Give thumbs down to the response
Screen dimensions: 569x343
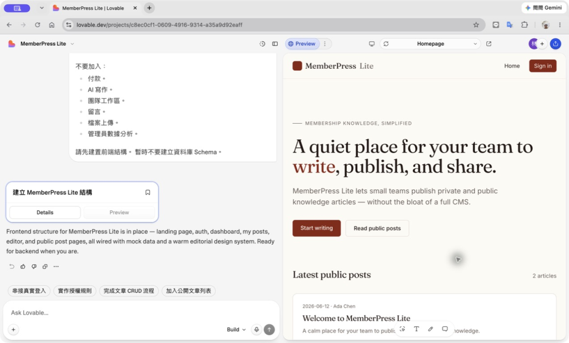(34, 266)
